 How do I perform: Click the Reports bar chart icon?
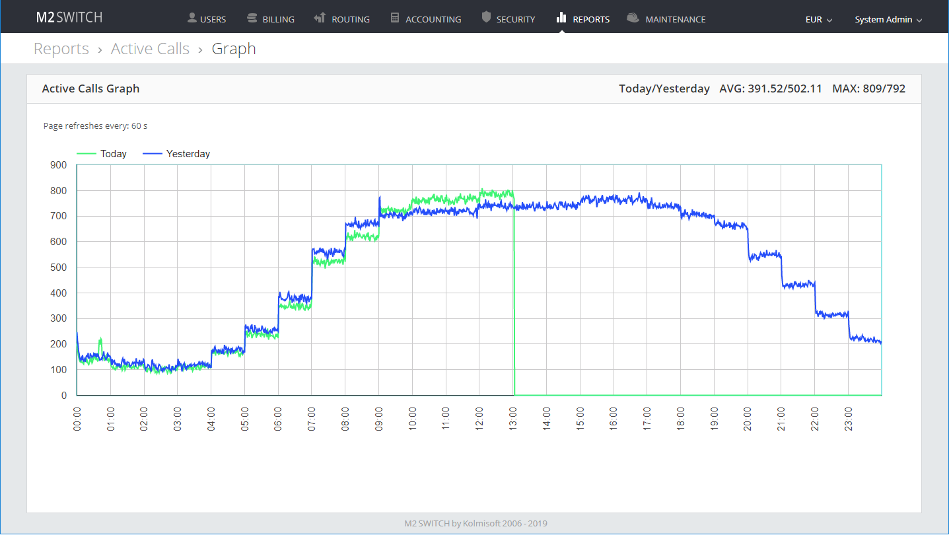(x=562, y=18)
